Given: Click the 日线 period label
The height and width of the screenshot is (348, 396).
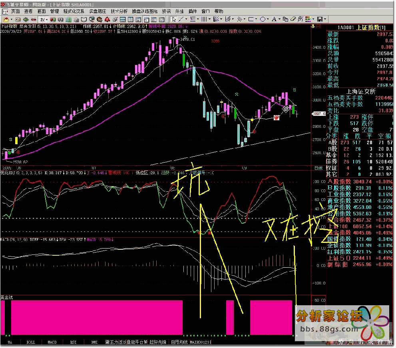Looking at the screenshot, I should [318, 168].
